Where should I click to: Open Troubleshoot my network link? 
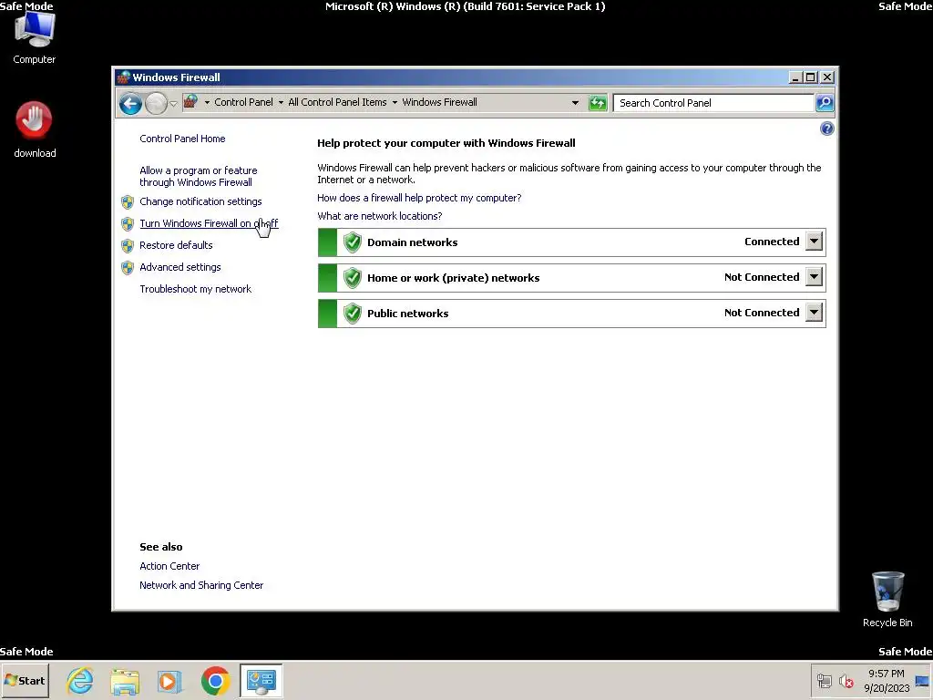195,289
